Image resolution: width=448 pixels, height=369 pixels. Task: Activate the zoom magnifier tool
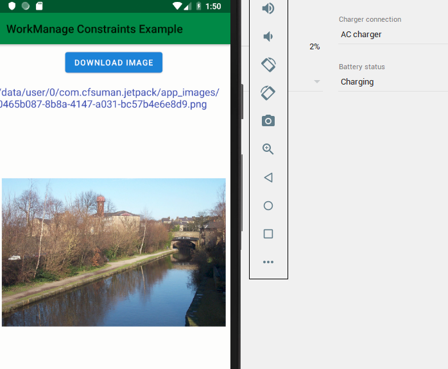coord(268,149)
